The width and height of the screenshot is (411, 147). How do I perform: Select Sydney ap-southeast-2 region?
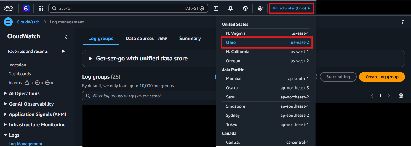pos(266,115)
